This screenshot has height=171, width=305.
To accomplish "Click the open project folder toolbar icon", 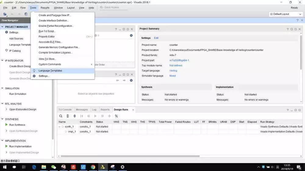I will pos(5,14).
